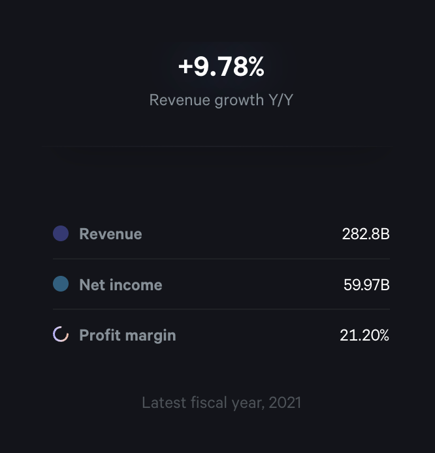Click the +9.78% growth figure
Image resolution: width=435 pixels, height=453 pixels.
coord(221,67)
